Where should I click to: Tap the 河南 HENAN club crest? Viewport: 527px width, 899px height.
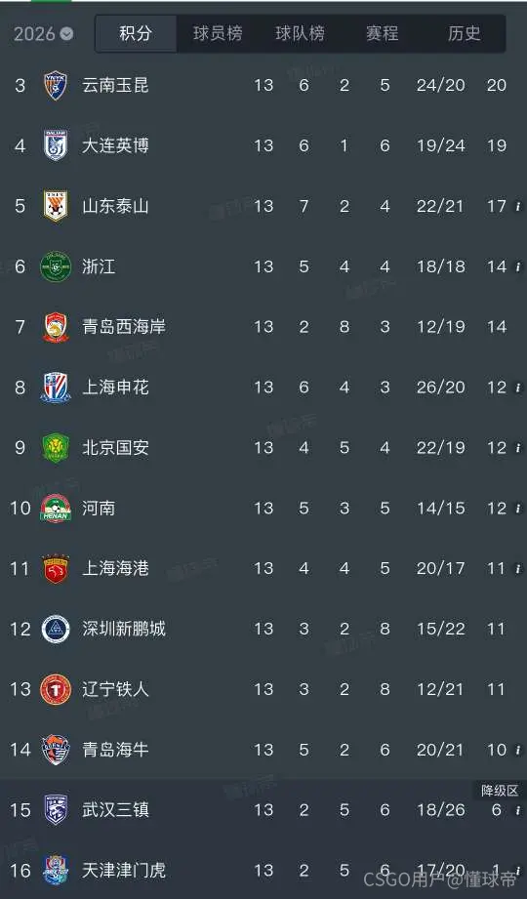[x=56, y=508]
